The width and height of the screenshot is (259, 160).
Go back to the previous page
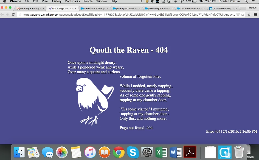pos(2,14)
